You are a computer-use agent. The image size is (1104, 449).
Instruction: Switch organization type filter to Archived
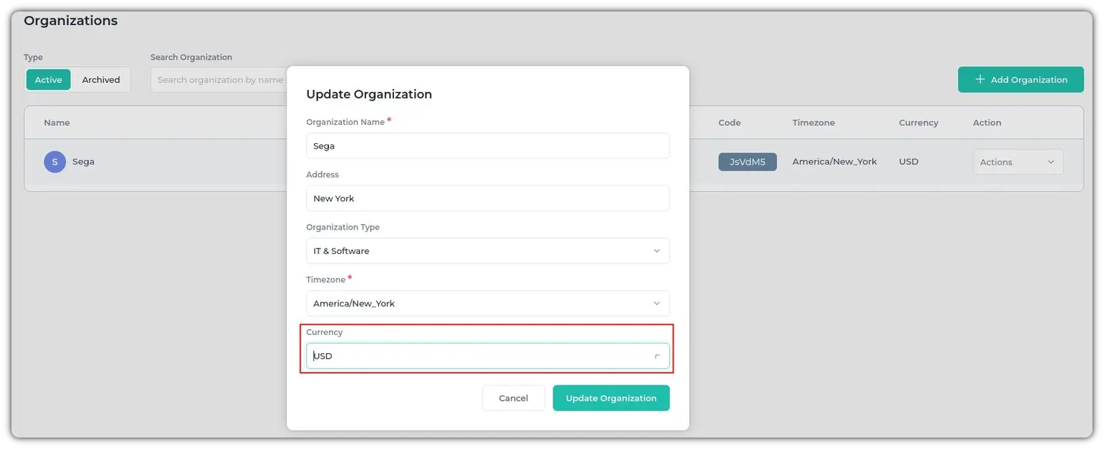(101, 80)
